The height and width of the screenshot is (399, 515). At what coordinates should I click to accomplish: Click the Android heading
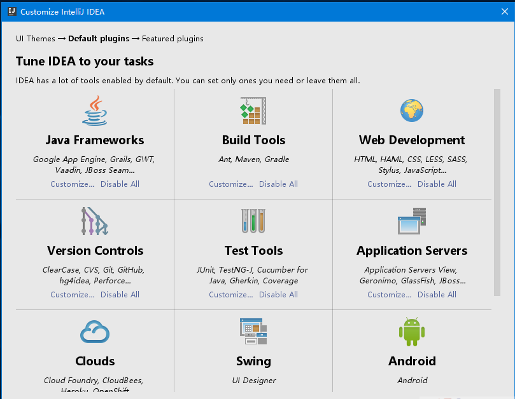point(412,361)
